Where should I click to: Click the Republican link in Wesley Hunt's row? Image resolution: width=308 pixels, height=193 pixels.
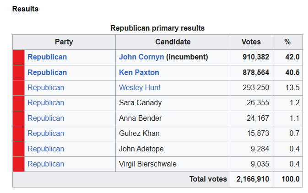(x=46, y=87)
